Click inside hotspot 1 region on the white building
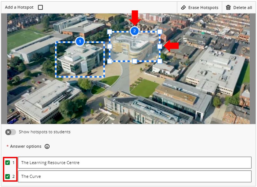 [x=80, y=60]
